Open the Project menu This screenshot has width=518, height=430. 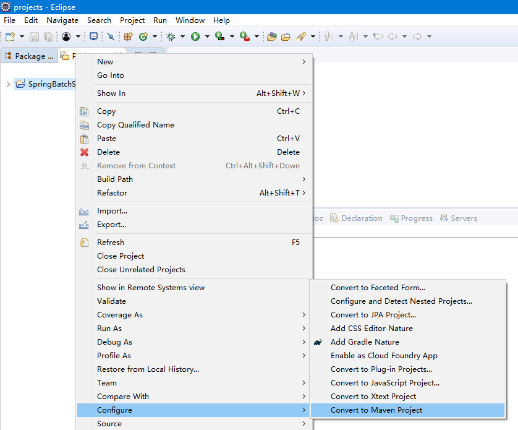tap(132, 20)
